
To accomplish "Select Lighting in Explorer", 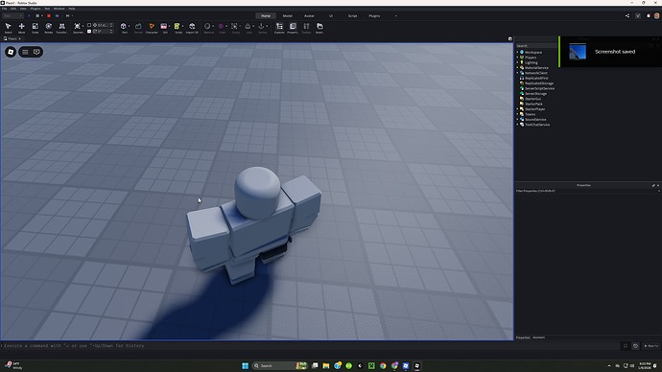I will point(532,62).
